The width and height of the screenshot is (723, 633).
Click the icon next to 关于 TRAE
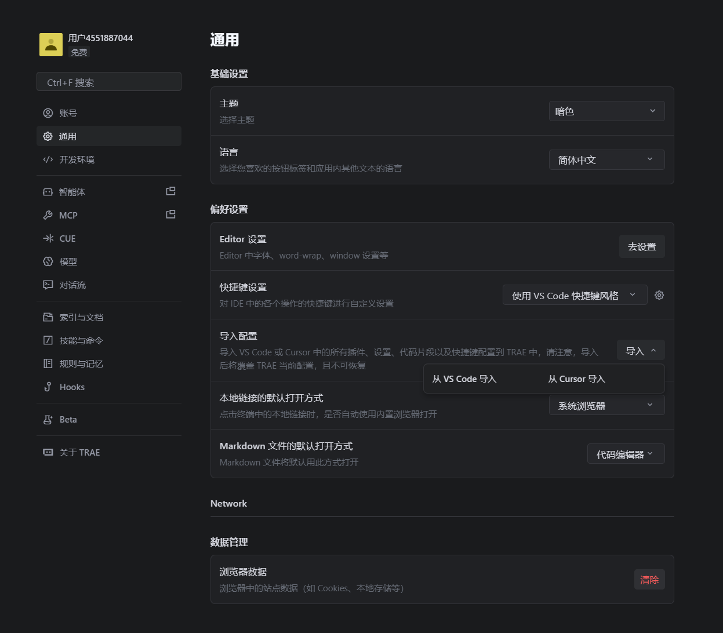click(x=48, y=452)
